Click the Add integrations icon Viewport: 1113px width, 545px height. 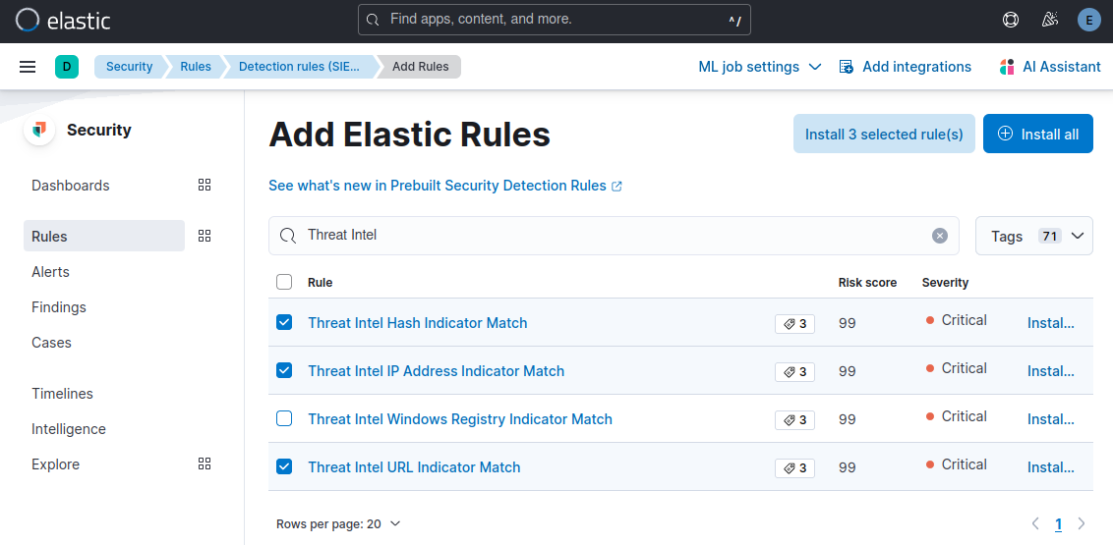847,67
